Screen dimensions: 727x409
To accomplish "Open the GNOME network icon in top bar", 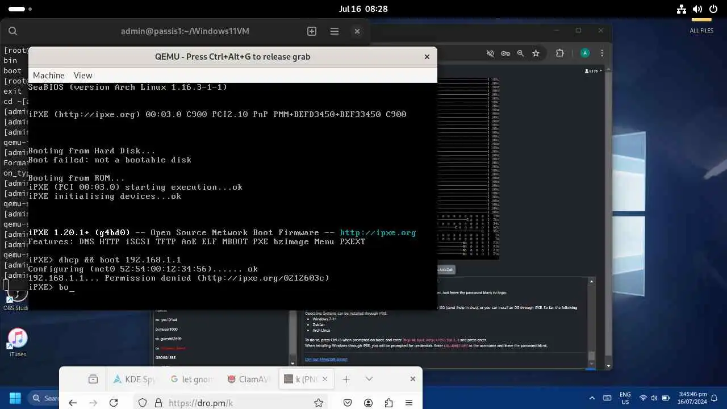I will pos(682,9).
